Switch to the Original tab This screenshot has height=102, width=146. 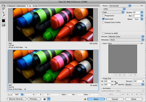[x=12, y=6]
